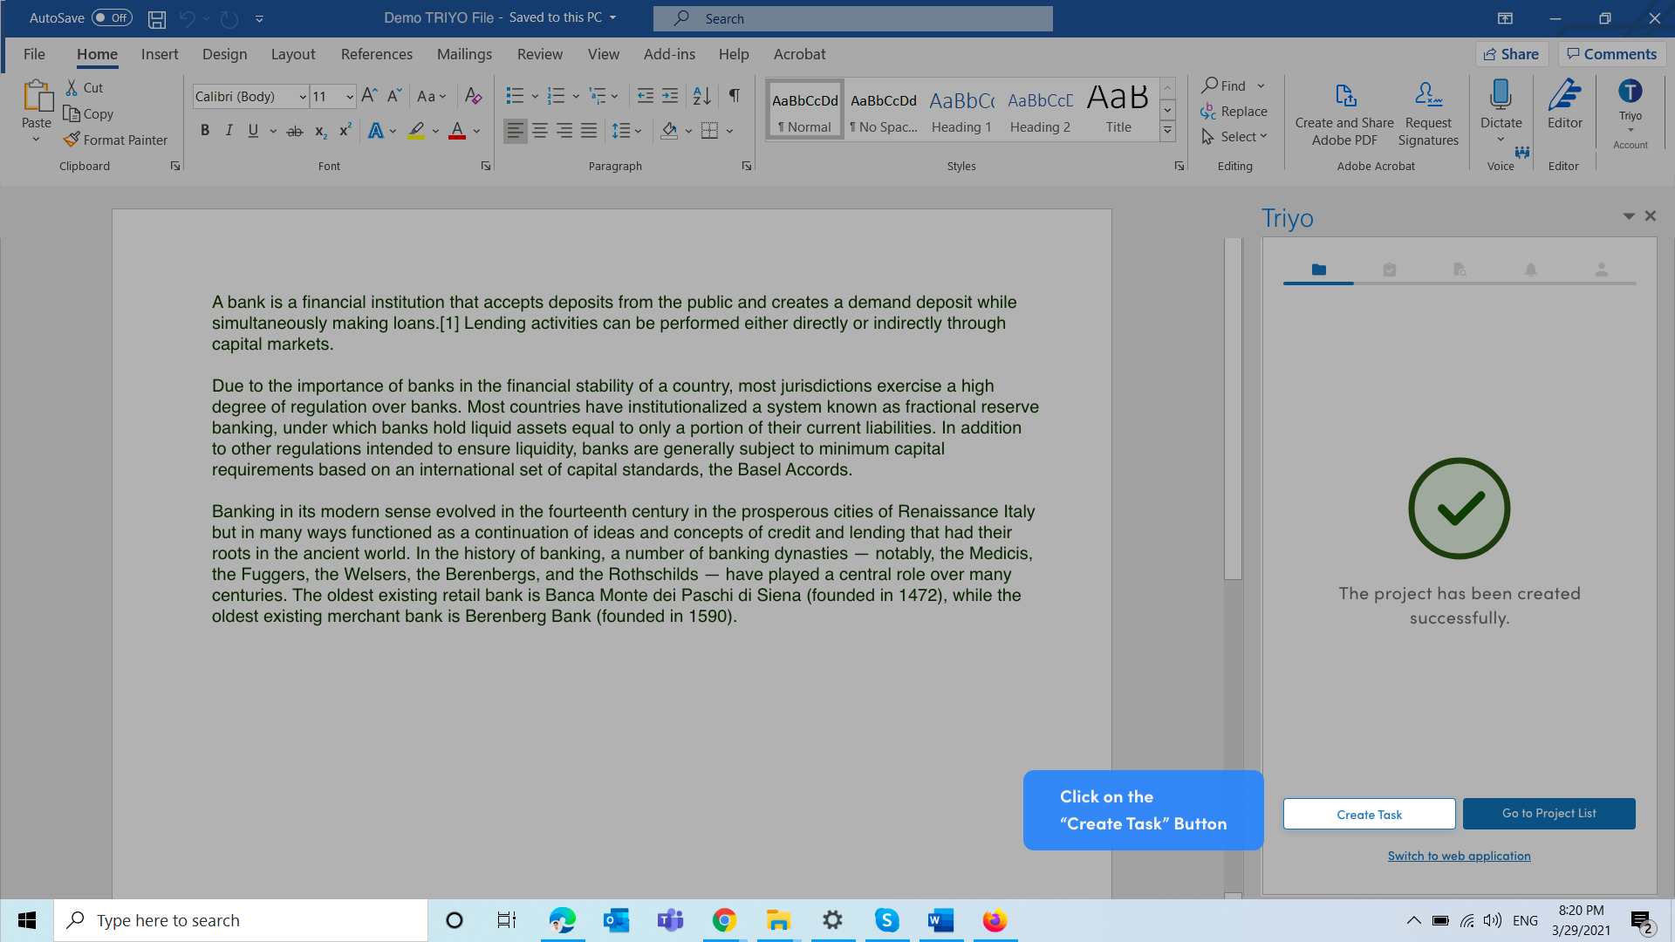This screenshot has width=1675, height=942.
Task: Open the font size dropdown
Action: 350,97
